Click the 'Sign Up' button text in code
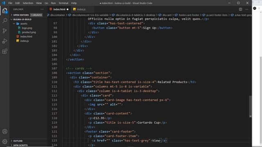262x147 pixels. point(149,28)
